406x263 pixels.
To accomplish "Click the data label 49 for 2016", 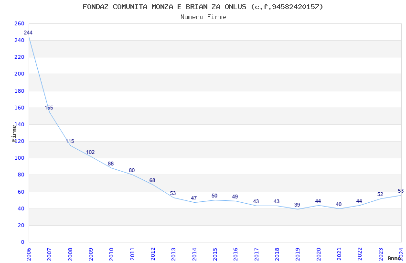I will (x=235, y=197).
